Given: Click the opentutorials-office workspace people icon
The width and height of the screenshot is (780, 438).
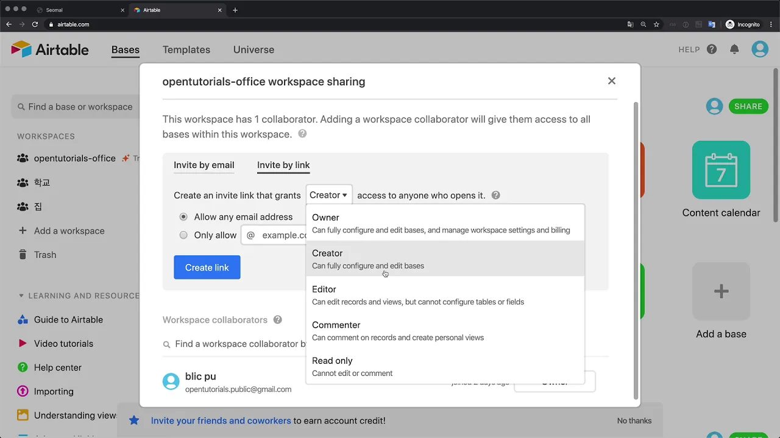Looking at the screenshot, I should coord(23,158).
